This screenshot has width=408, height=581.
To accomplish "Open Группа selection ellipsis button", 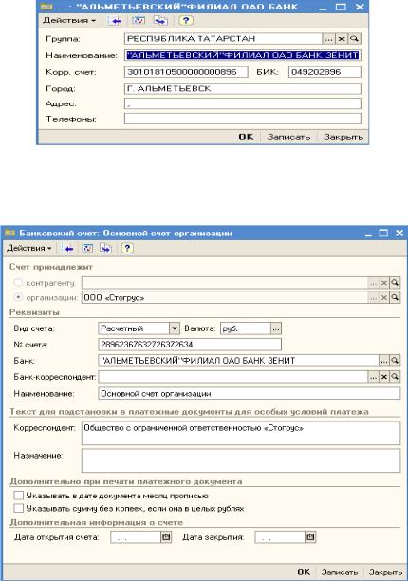I will click(x=328, y=39).
